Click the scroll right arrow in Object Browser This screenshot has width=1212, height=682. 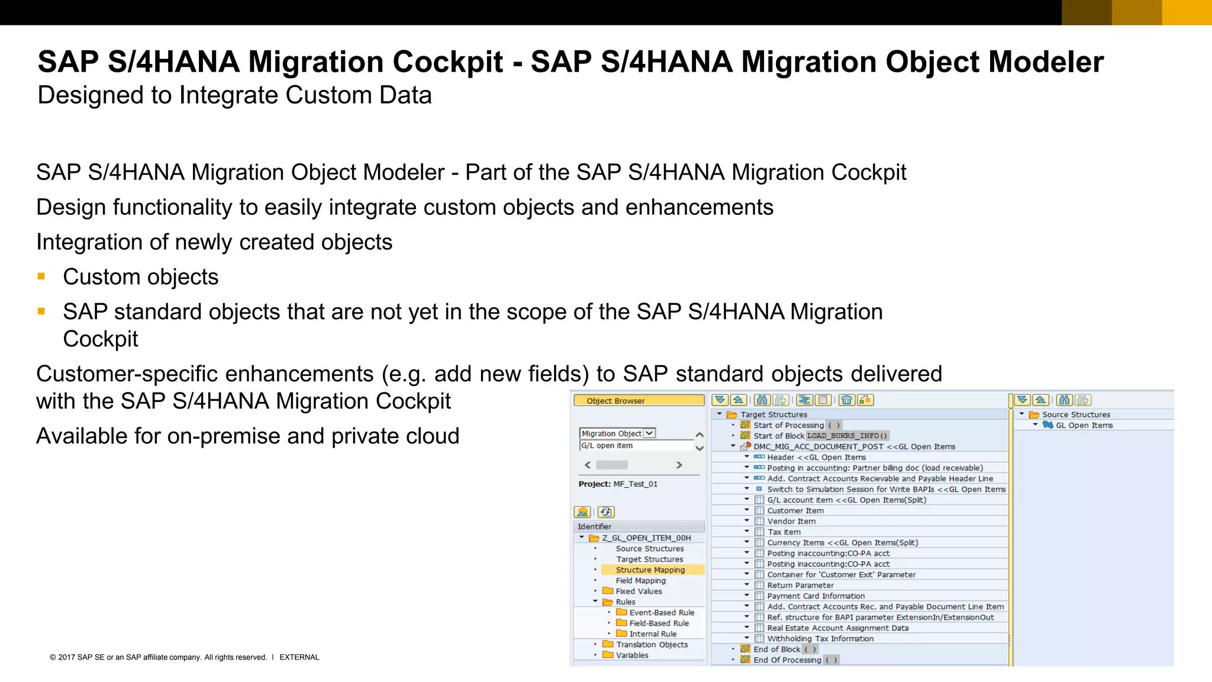point(679,465)
